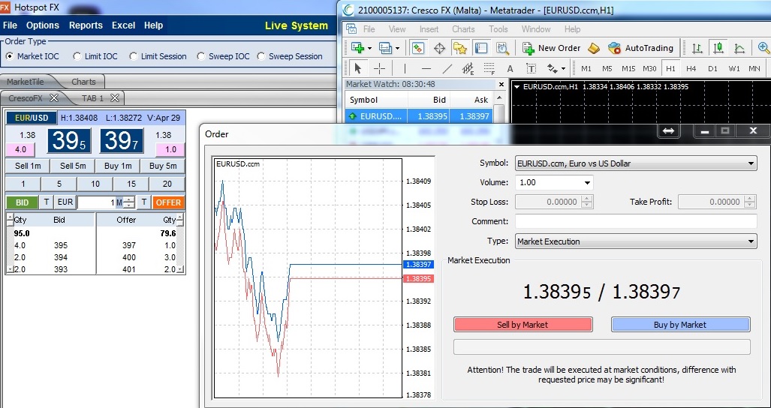Open the Market Watch panel icon
Screen dimensions: 771x408
pyautogui.click(x=418, y=48)
